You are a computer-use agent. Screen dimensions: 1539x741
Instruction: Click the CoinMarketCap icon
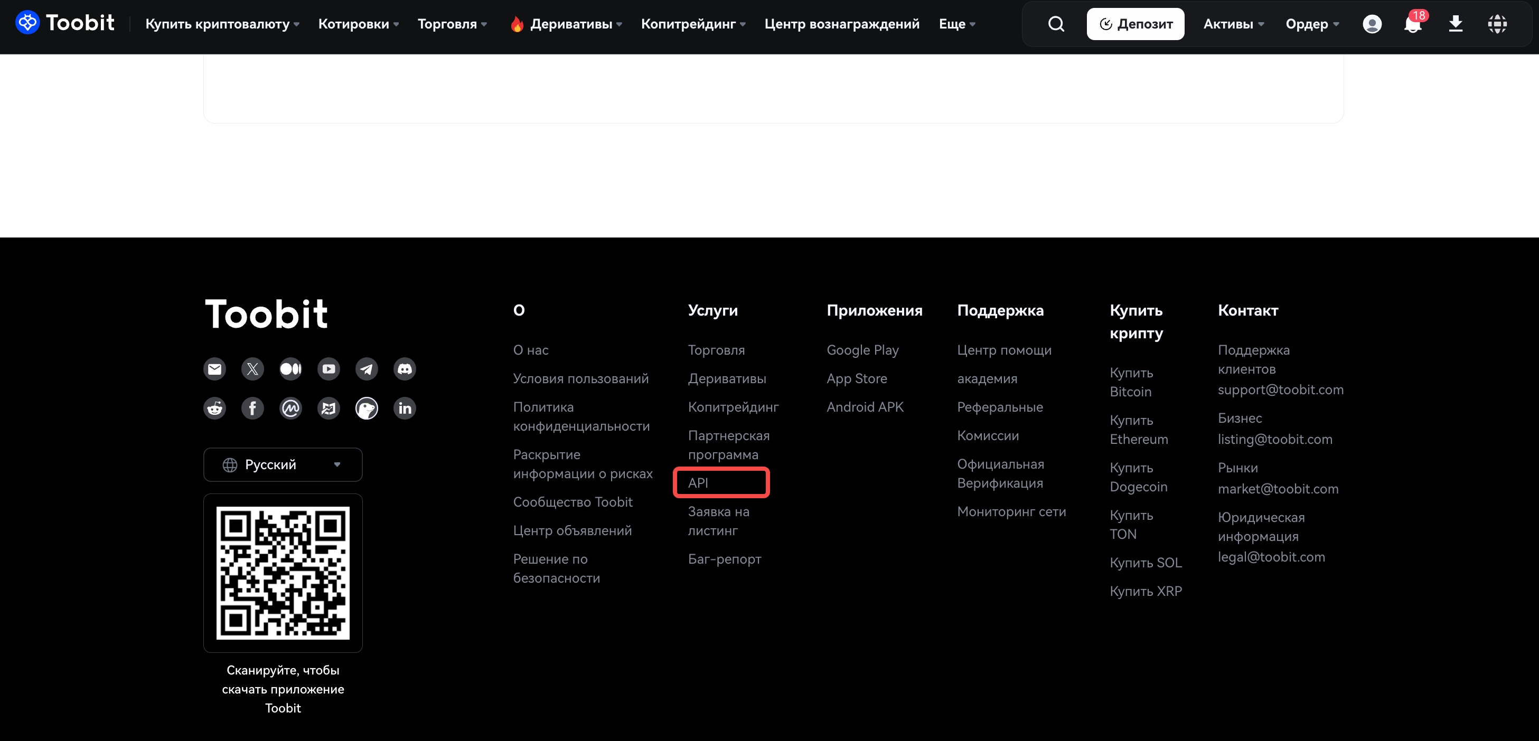[x=290, y=408]
